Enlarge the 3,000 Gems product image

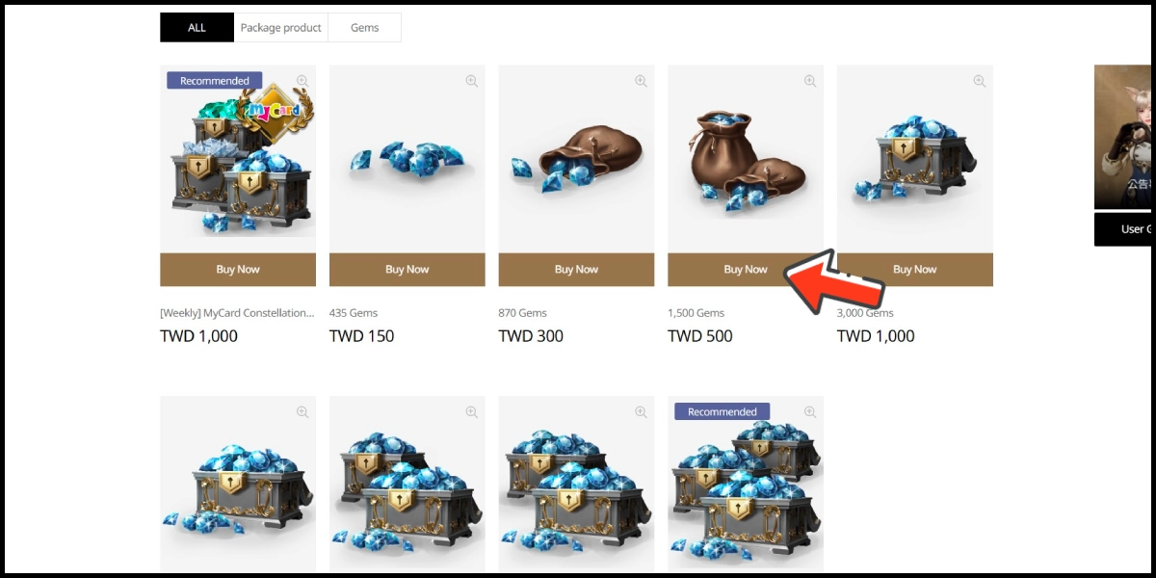979,81
